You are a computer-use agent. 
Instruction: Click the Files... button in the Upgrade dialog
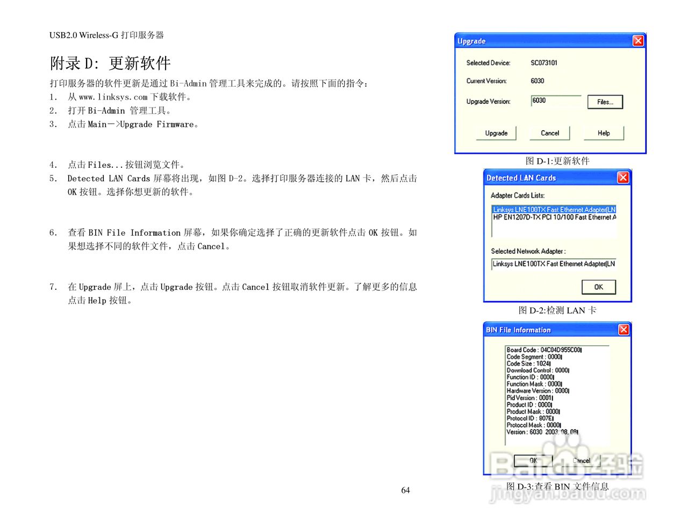(x=604, y=101)
